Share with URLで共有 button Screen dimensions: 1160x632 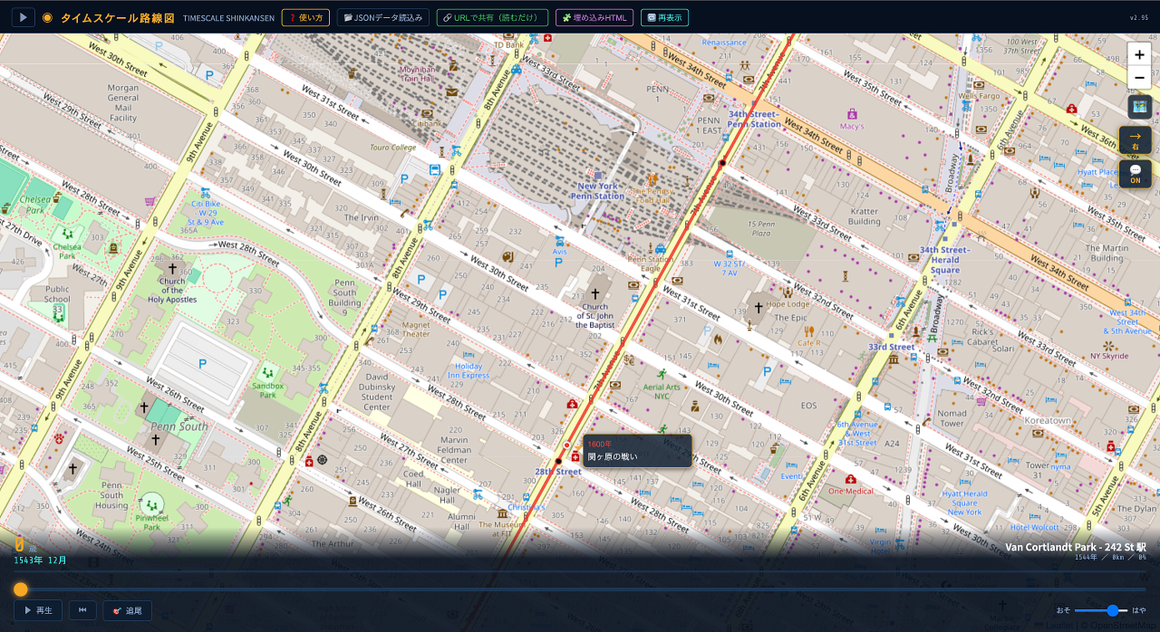[x=492, y=17]
